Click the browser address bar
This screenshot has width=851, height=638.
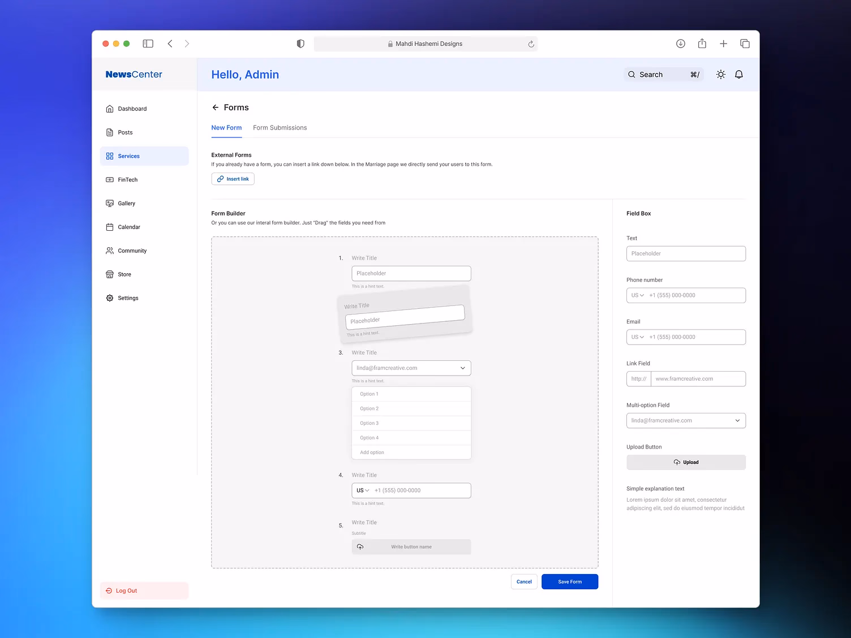[425, 44]
